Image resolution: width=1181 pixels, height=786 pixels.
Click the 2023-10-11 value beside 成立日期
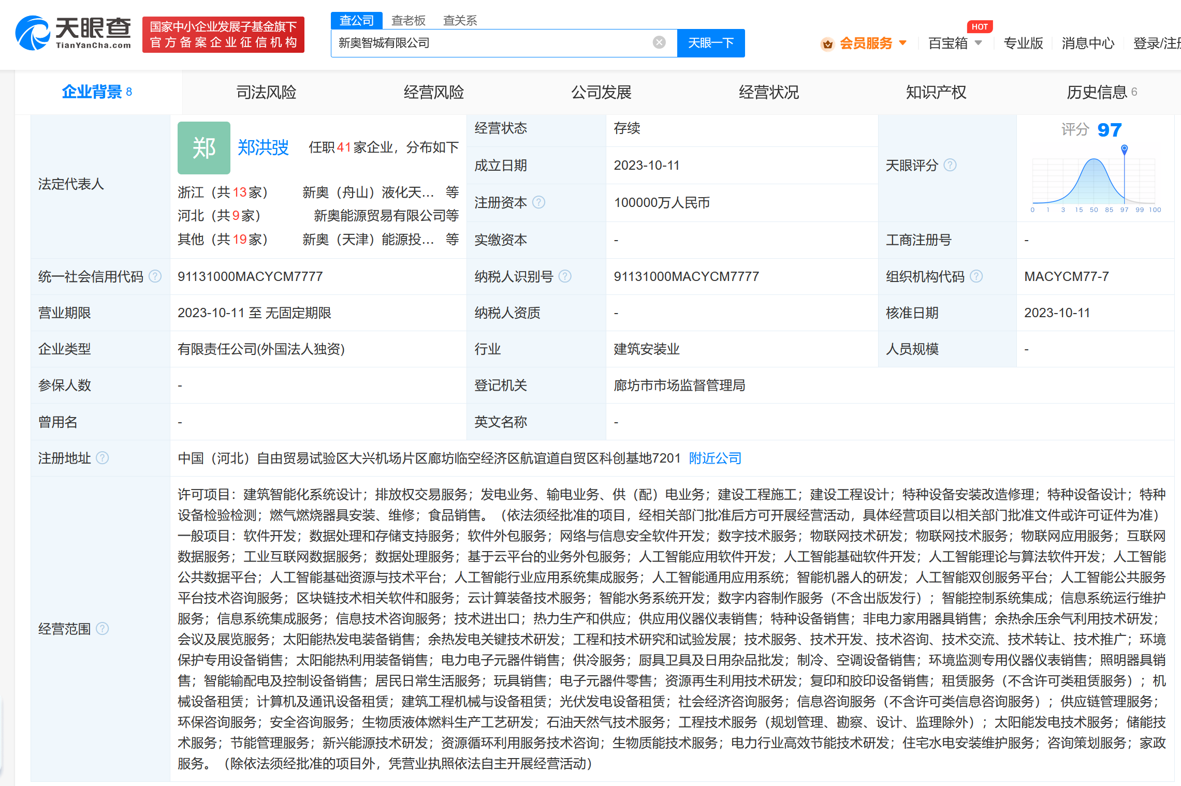[647, 165]
